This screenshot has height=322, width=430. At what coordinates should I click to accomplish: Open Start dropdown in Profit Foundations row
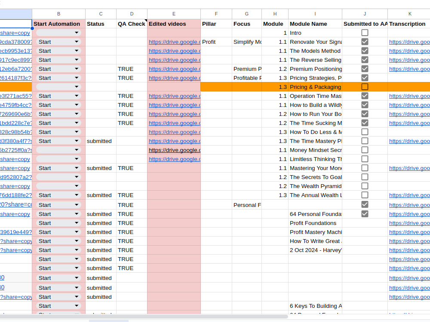(58, 223)
